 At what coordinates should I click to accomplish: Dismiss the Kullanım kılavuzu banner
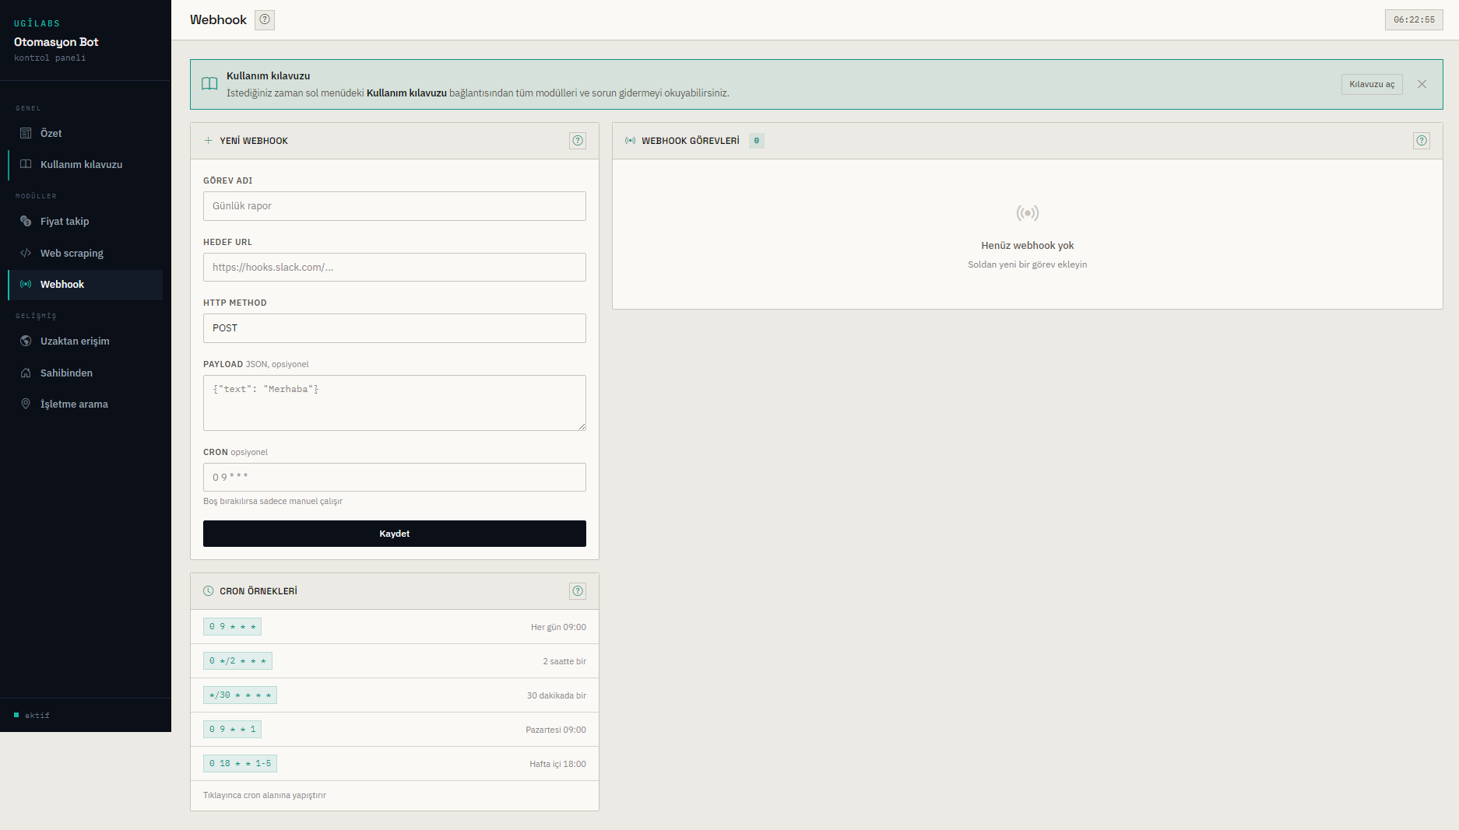coord(1422,84)
